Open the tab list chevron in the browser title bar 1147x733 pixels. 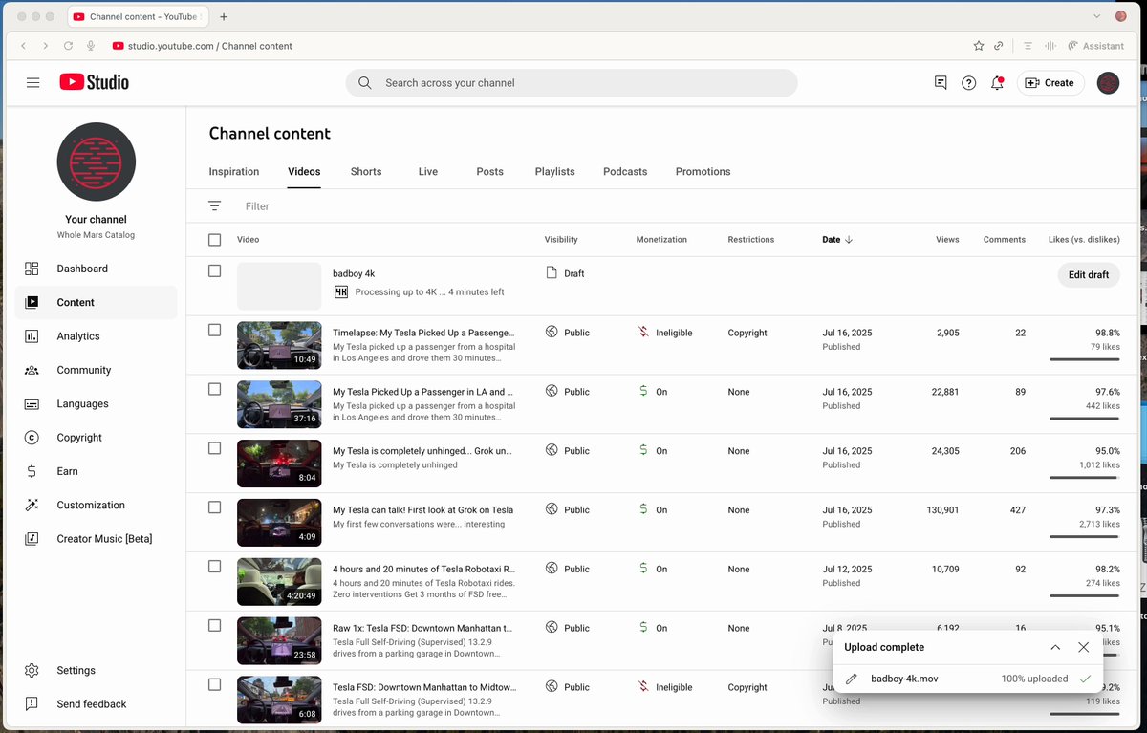(x=1097, y=16)
